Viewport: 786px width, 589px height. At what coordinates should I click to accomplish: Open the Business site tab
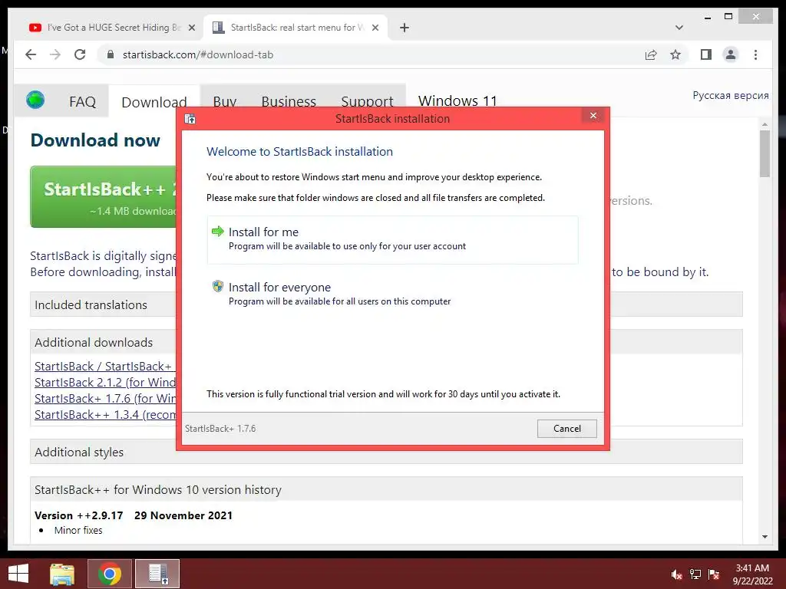[289, 102]
